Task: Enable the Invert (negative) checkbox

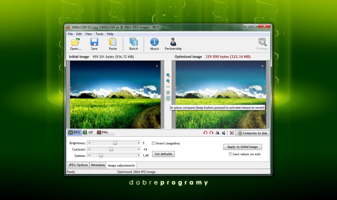Action: [154, 143]
